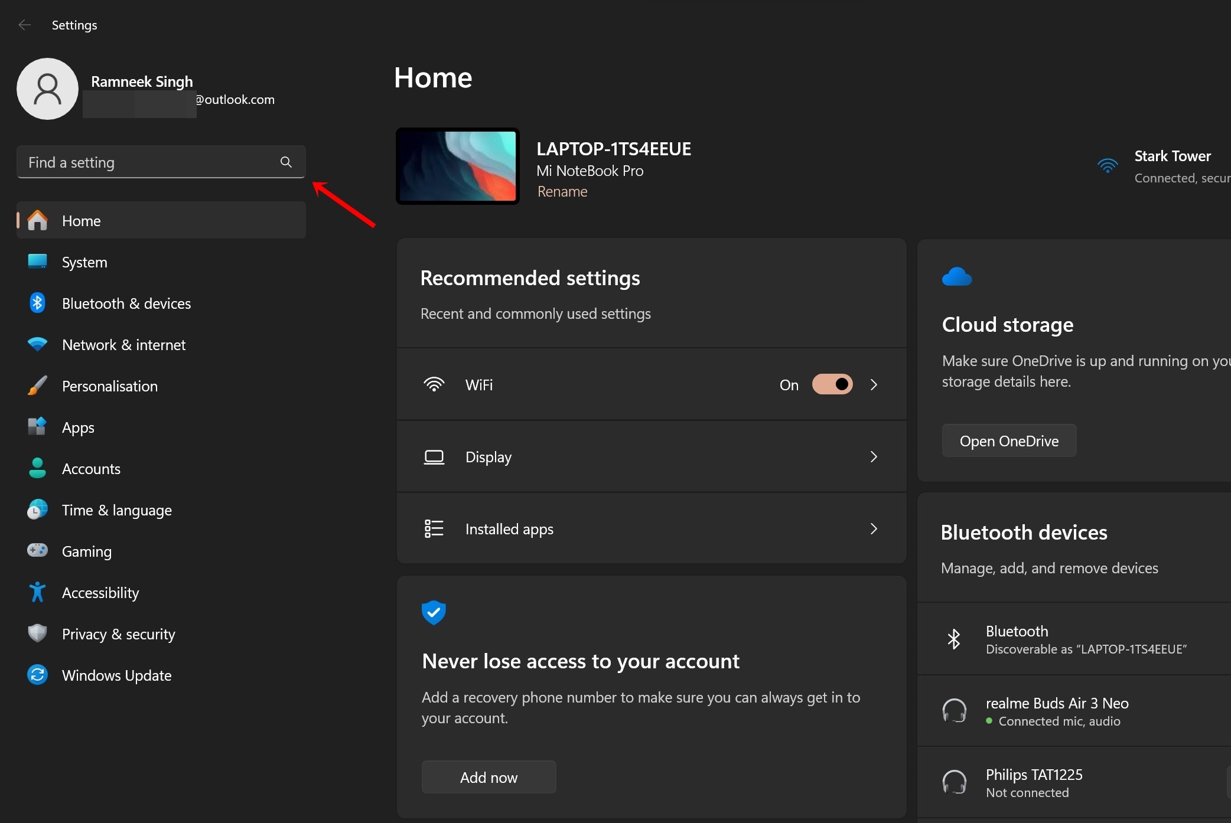Click the LAPTOP-1TS4EEUE device name
The image size is (1231, 823).
click(x=614, y=149)
